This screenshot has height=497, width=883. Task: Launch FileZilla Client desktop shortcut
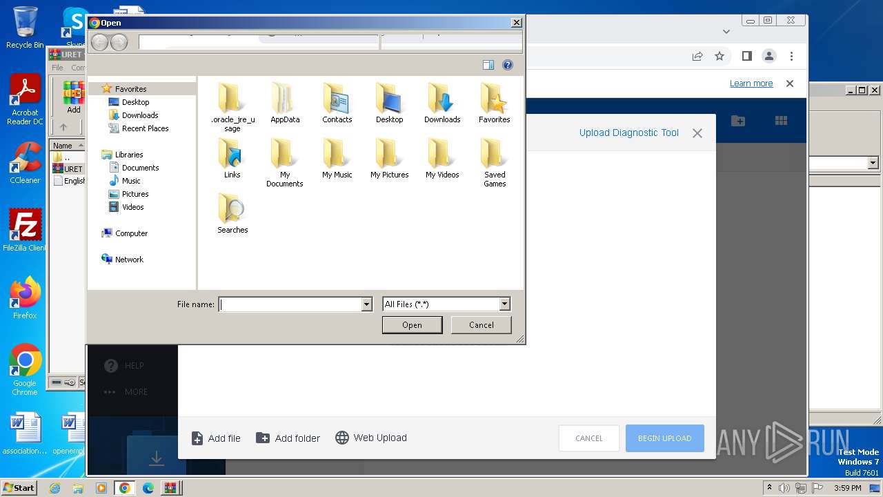25,230
